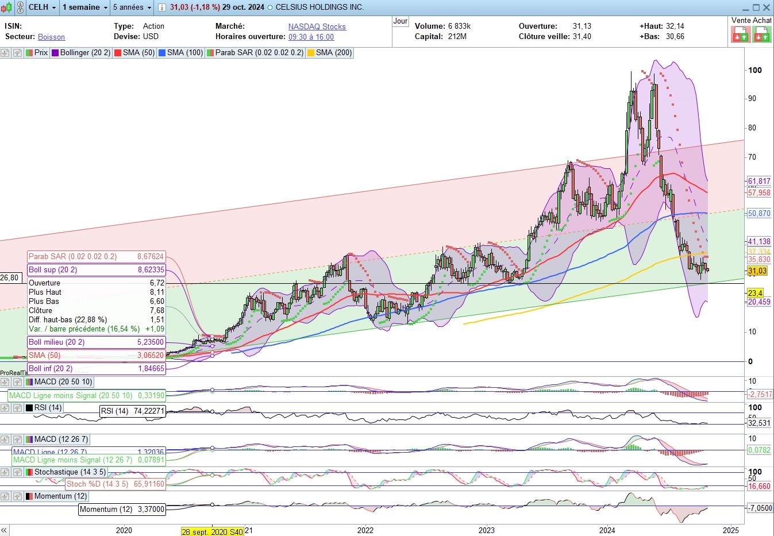Move the Momentum (12) panel up

17,496
